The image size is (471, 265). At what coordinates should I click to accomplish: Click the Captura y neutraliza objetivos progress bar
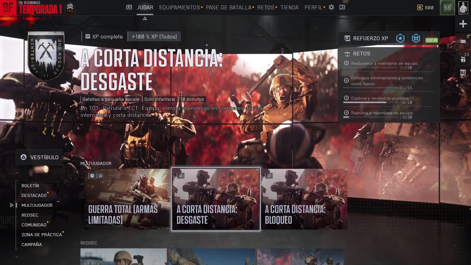(370, 103)
